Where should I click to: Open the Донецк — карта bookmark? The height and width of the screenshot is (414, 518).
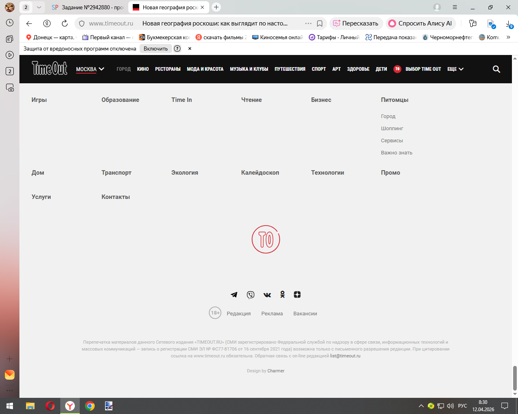(x=51, y=37)
